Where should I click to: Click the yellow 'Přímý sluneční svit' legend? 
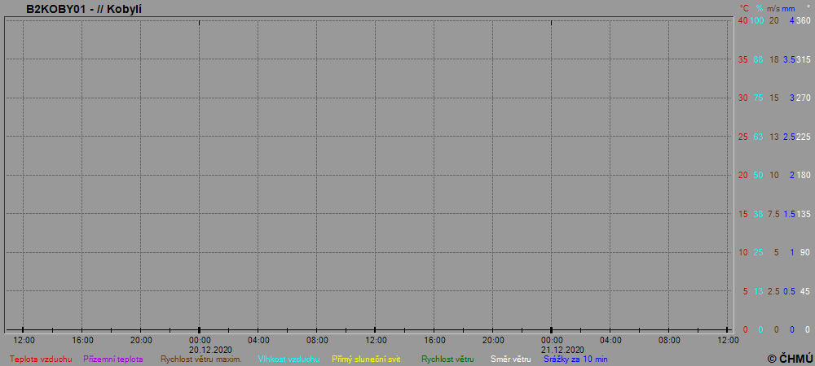pos(366,359)
